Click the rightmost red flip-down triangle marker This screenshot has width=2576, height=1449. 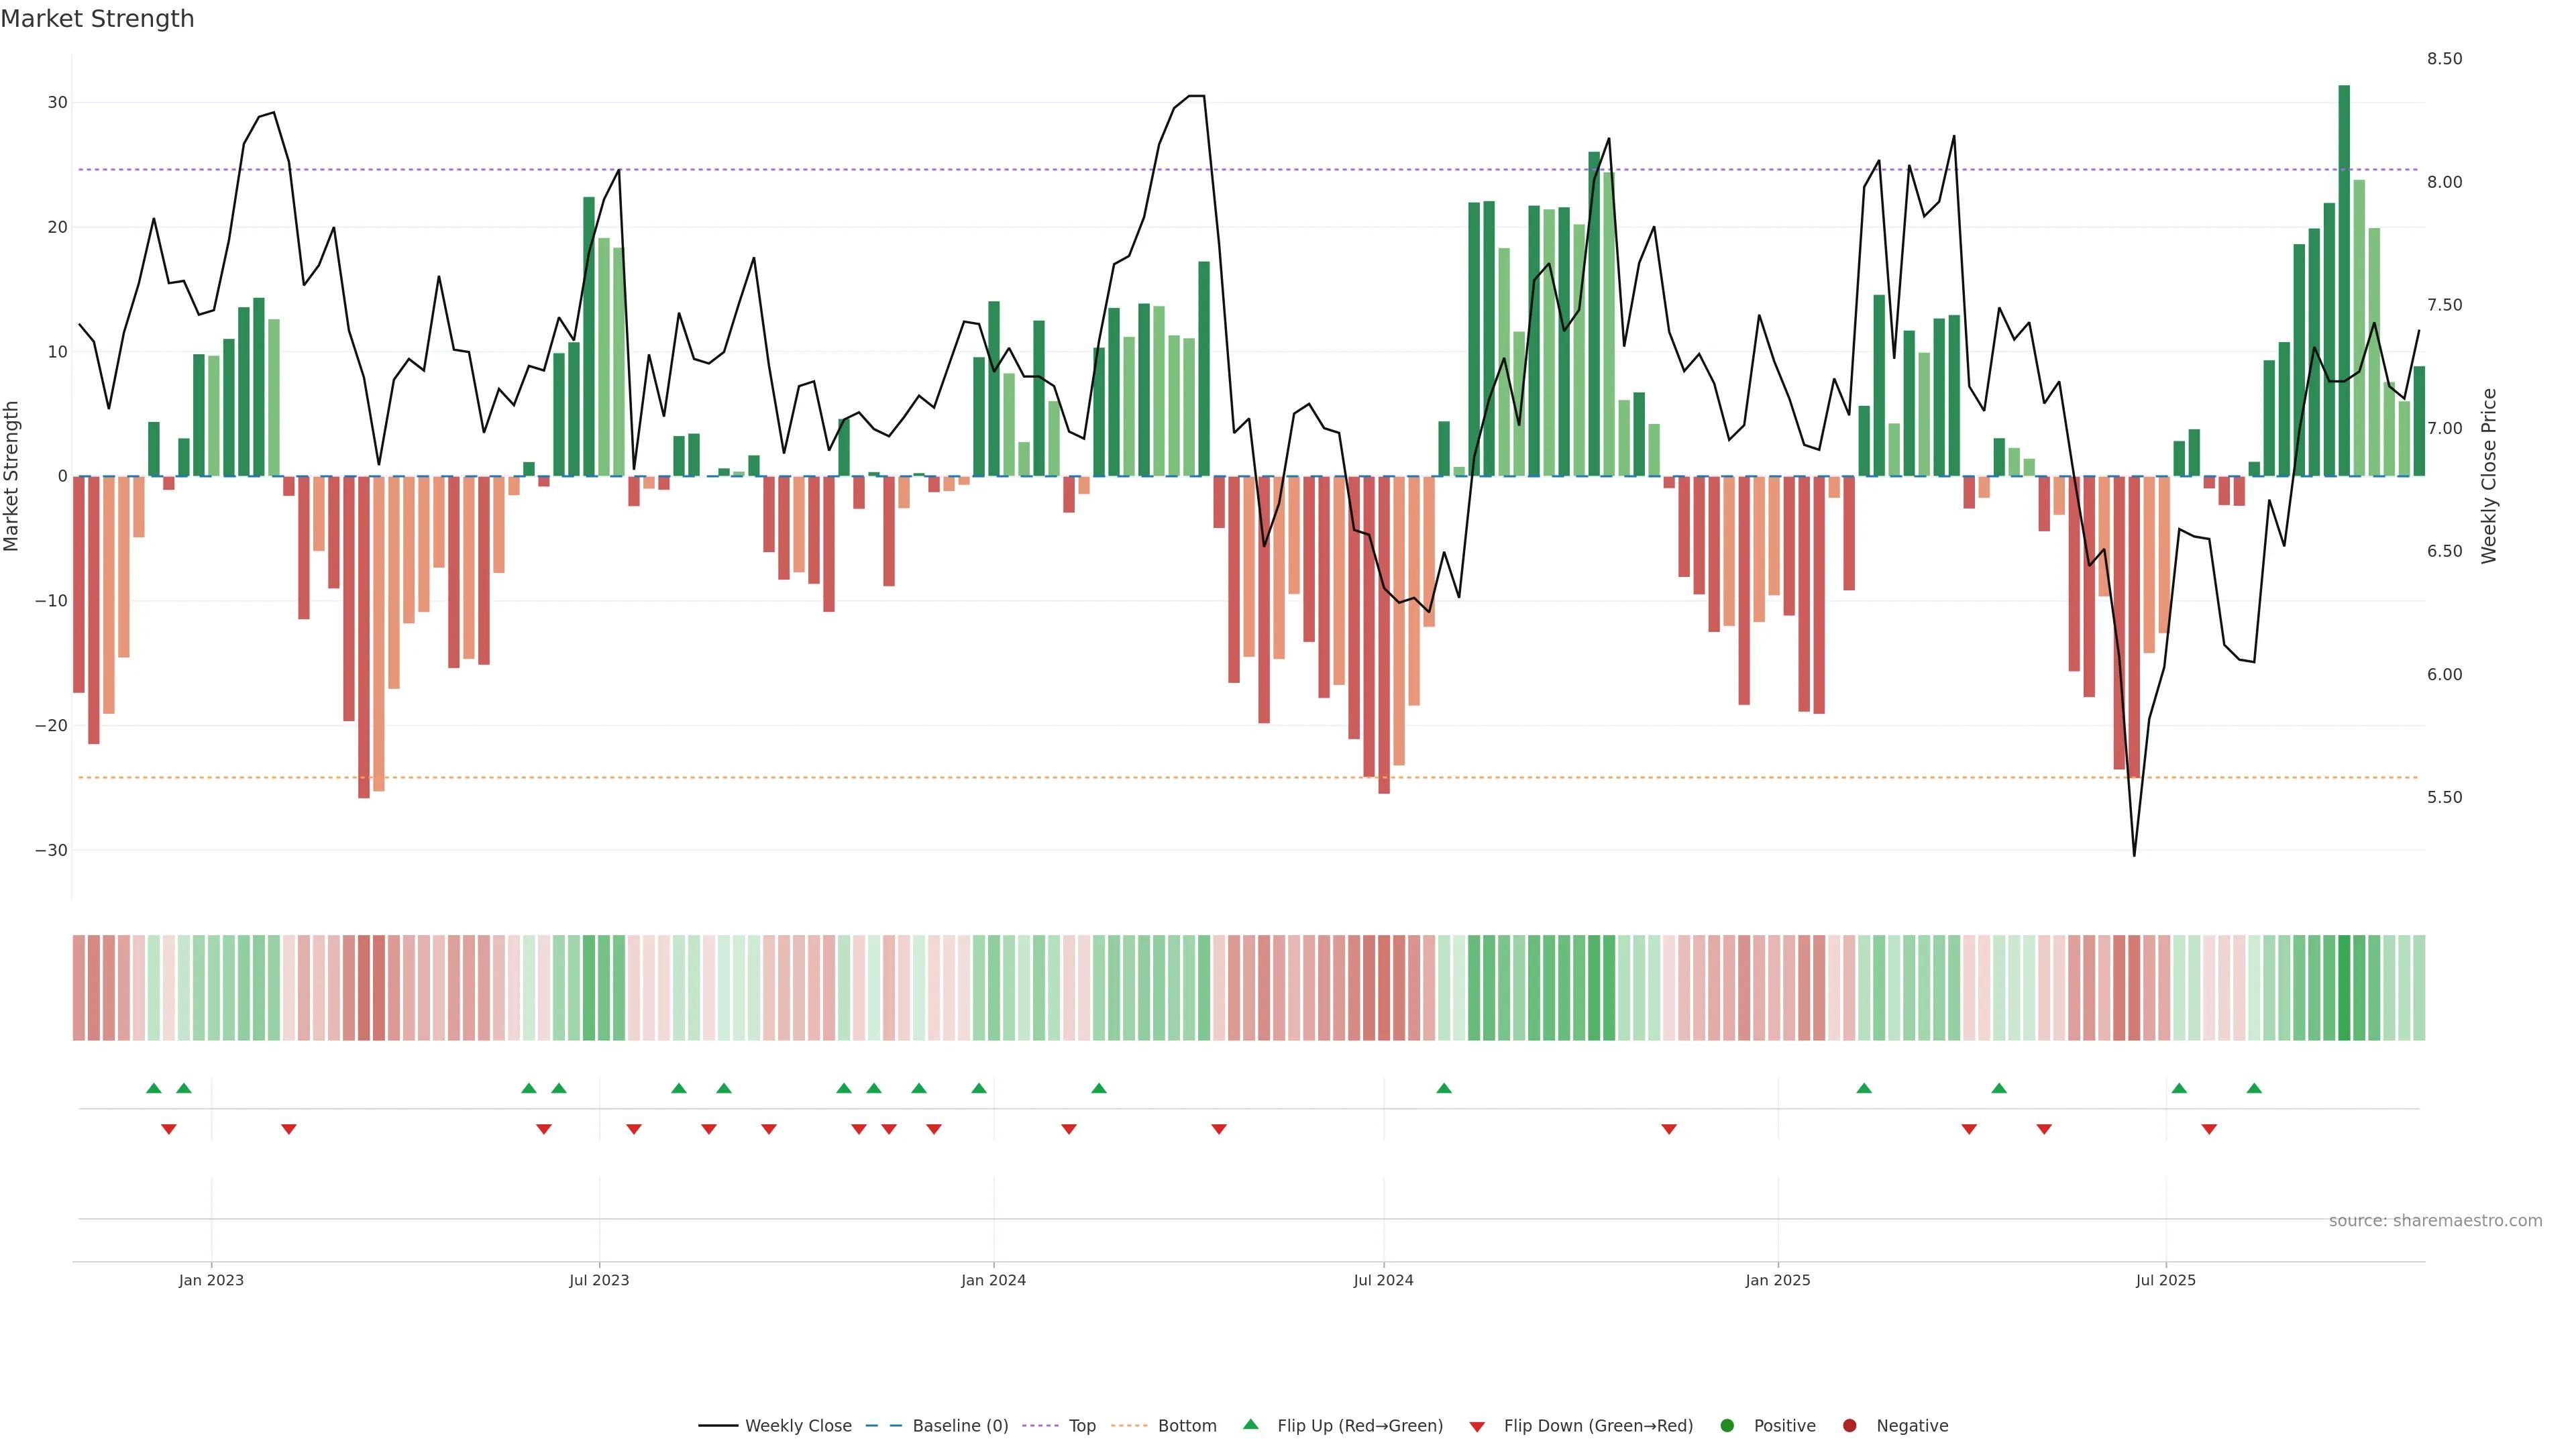pyautogui.click(x=2209, y=1129)
